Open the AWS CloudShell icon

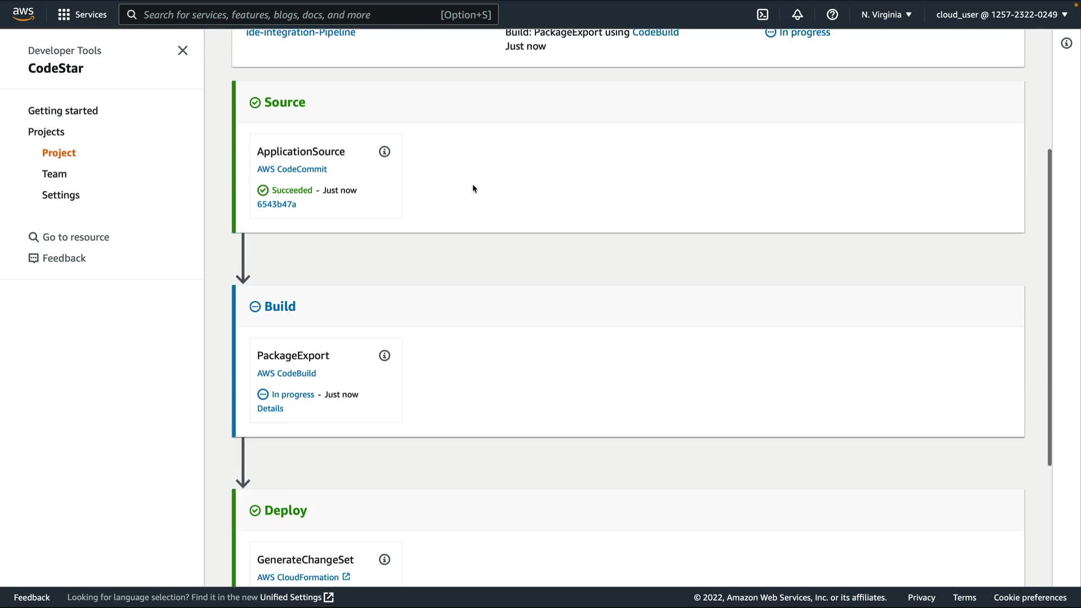click(x=762, y=15)
